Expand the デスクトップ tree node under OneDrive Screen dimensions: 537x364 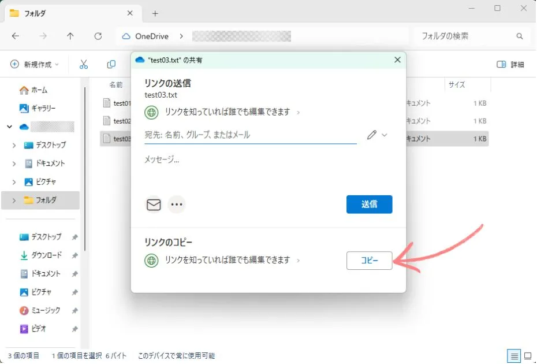tap(14, 146)
